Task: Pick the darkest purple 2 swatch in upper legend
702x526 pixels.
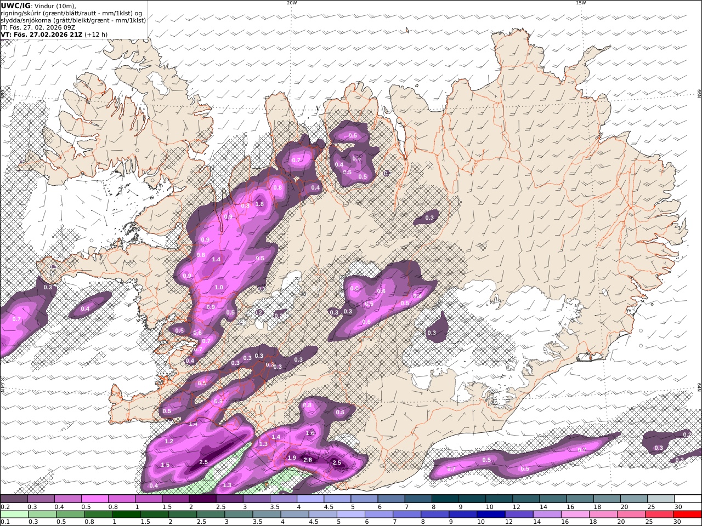Action: click(202, 499)
